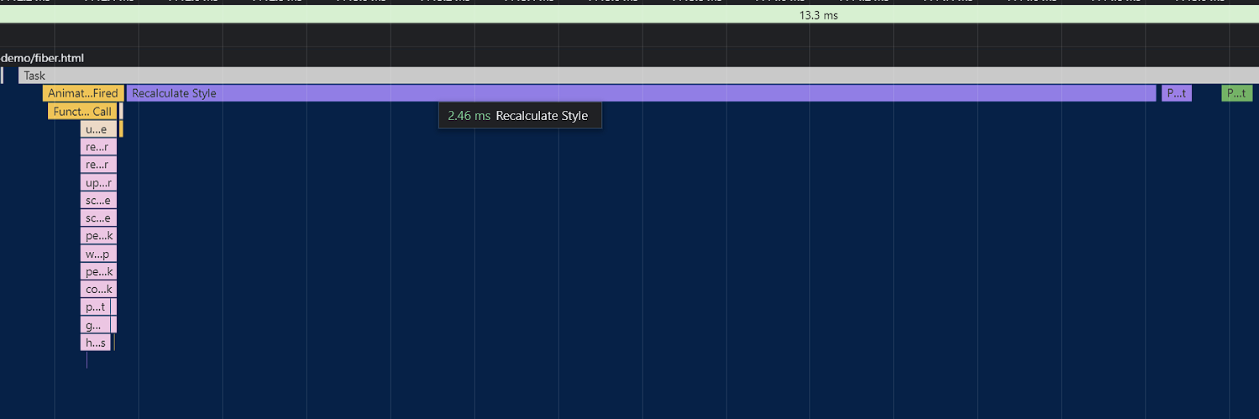Screen dimensions: 1259x419
Task: Select the p...t pink function block
Action: click(95, 306)
